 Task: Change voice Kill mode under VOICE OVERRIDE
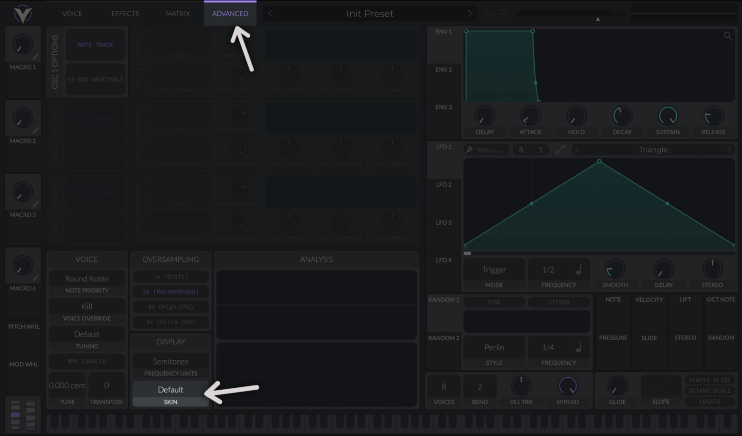pos(86,306)
